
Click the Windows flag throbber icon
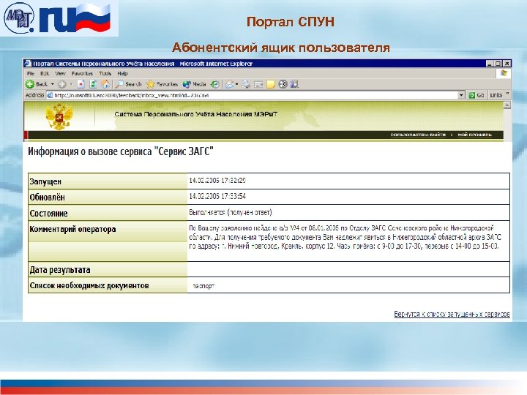[x=504, y=73]
